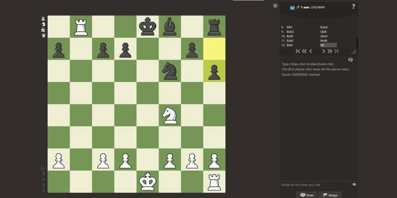Select the black king on e8
The height and width of the screenshot is (198, 397).
click(148, 26)
